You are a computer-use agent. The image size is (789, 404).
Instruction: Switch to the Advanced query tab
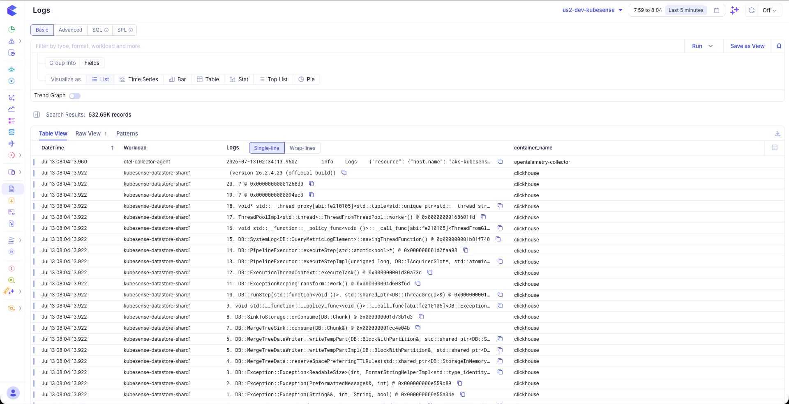(70, 30)
